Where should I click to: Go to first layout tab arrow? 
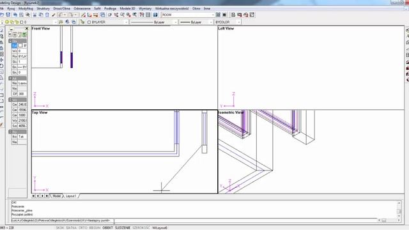33,196
